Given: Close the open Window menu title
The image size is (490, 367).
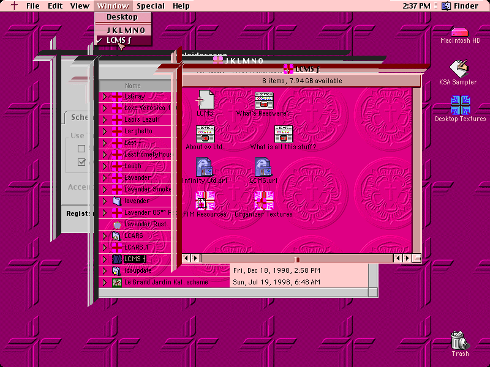Looking at the screenshot, I should click(113, 6).
